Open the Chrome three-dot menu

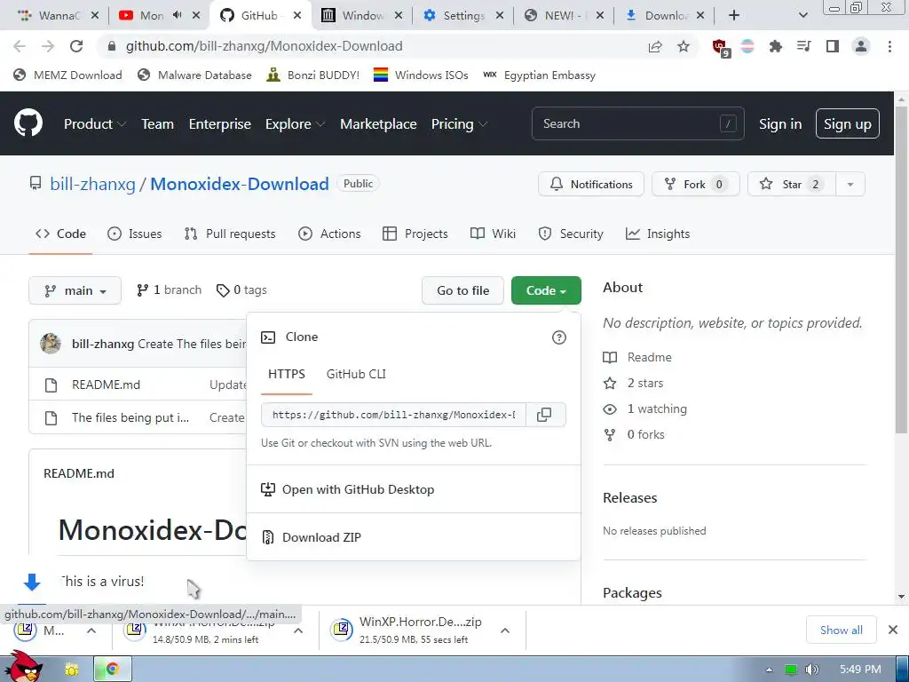(x=889, y=46)
